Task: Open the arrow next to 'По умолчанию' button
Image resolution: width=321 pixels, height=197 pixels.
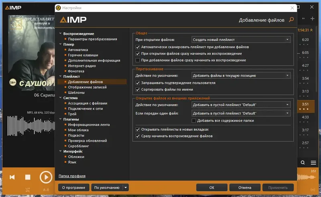Action: coord(126,187)
